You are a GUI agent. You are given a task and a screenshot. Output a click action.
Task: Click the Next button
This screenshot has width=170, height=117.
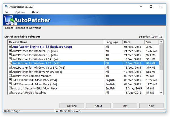coord(152,106)
